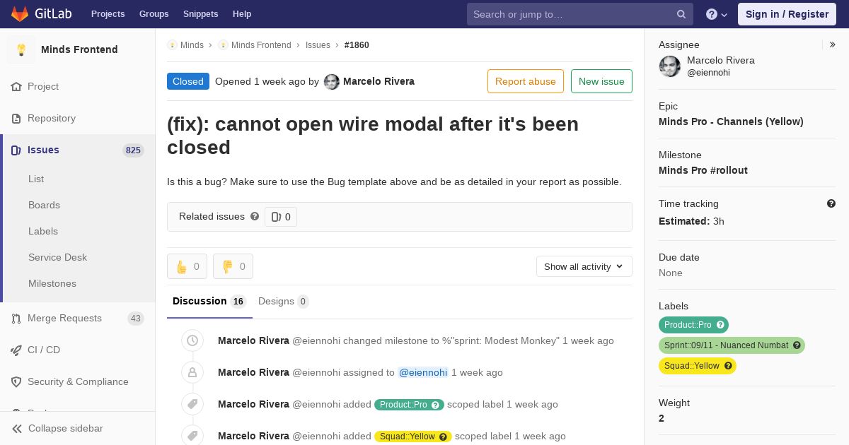Click the Issues sidebar icon
Viewport: 849px width, 445px height.
point(16,150)
